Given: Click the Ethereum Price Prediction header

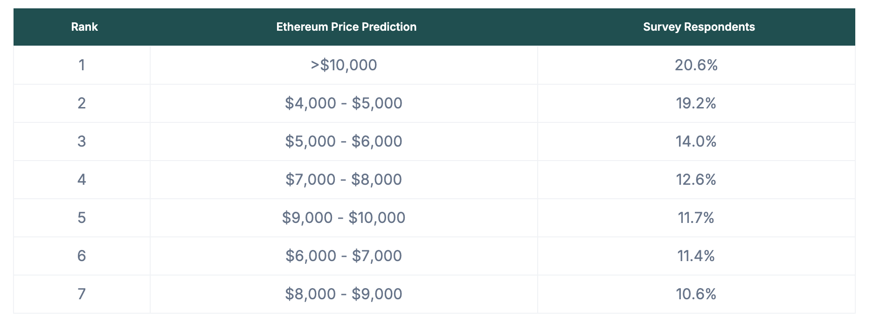Looking at the screenshot, I should click(x=346, y=27).
